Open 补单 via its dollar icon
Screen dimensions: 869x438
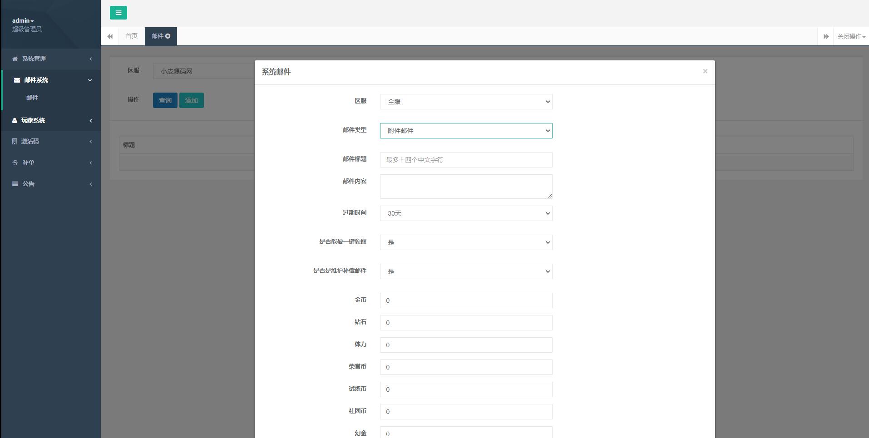coord(14,162)
